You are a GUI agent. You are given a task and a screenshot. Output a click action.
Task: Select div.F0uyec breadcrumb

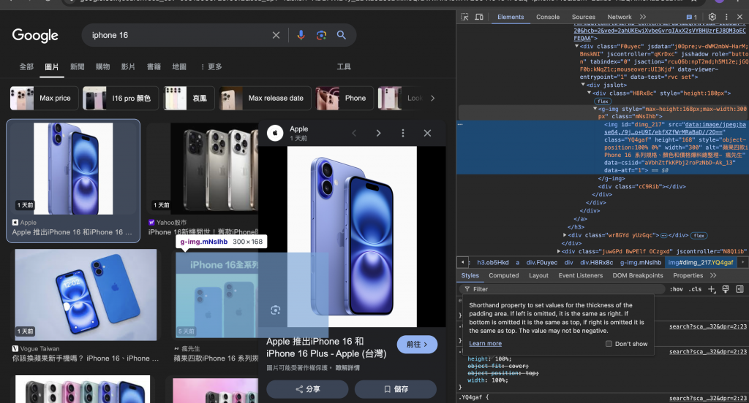pyautogui.click(x=542, y=262)
